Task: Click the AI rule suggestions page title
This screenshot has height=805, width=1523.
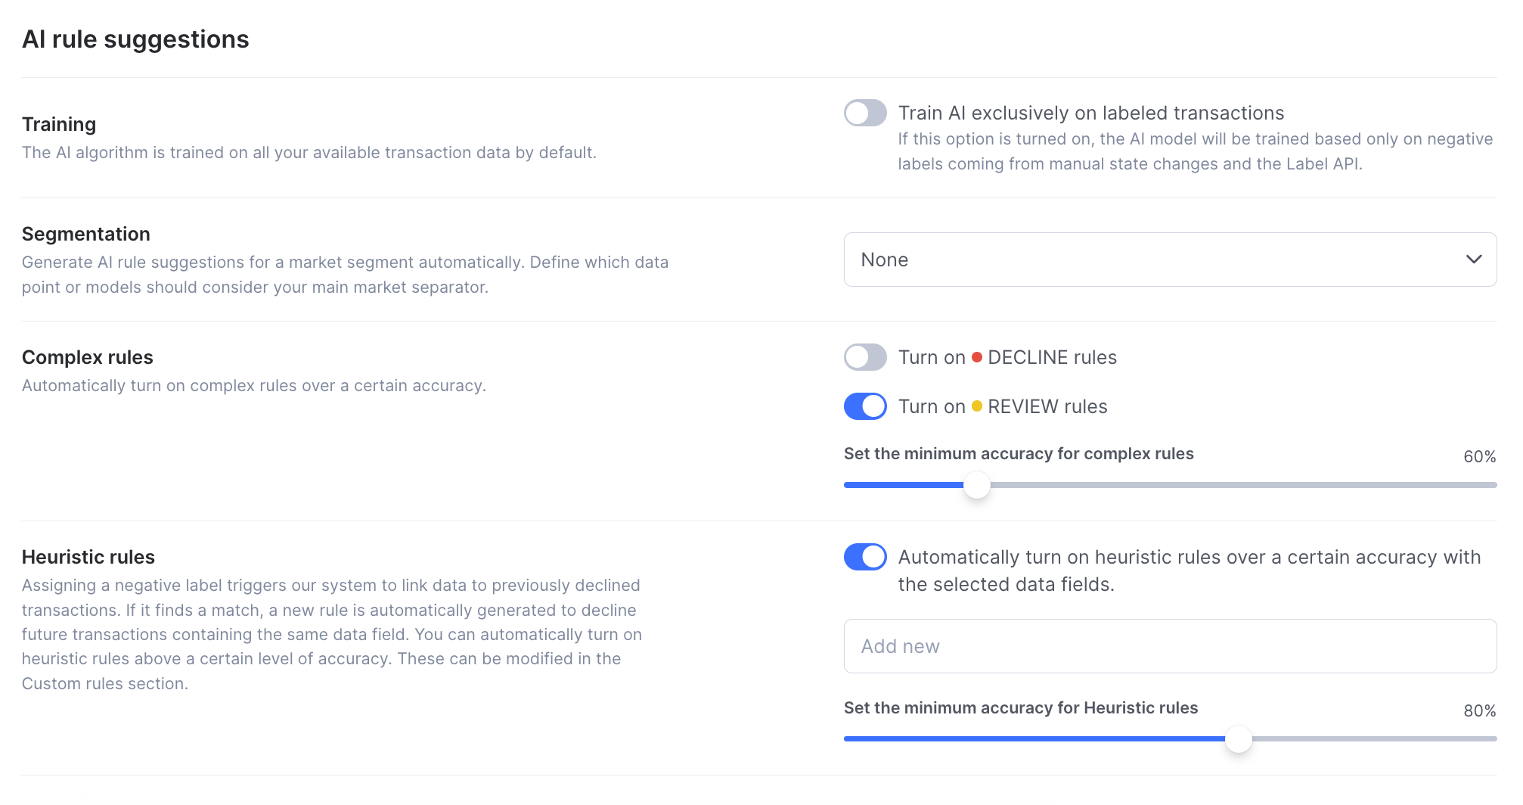Action: 135,39
